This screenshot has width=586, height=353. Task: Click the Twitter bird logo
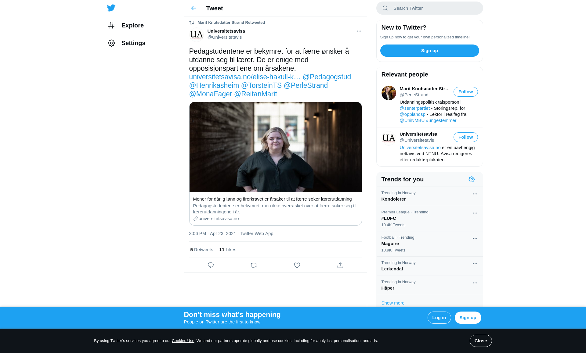tap(111, 8)
